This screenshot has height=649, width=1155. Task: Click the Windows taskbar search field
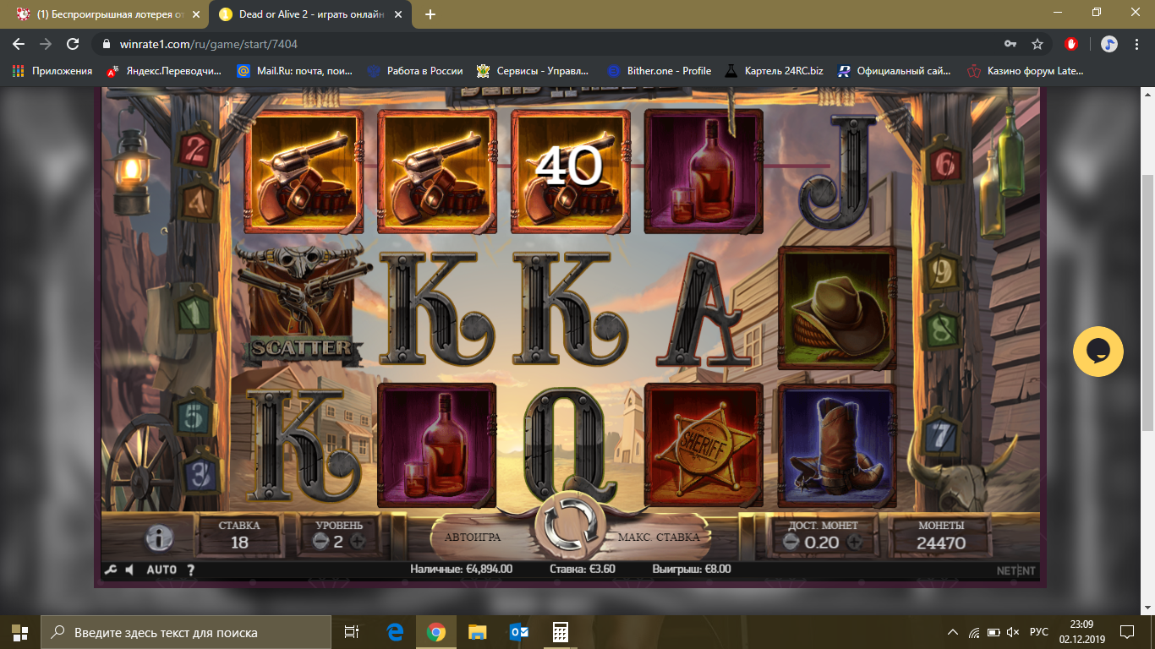(186, 632)
